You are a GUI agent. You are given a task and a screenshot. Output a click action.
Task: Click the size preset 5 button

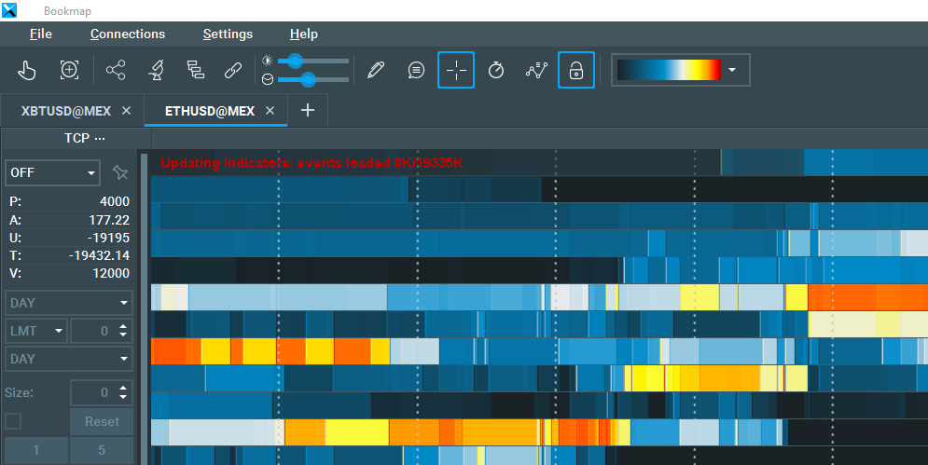click(102, 451)
